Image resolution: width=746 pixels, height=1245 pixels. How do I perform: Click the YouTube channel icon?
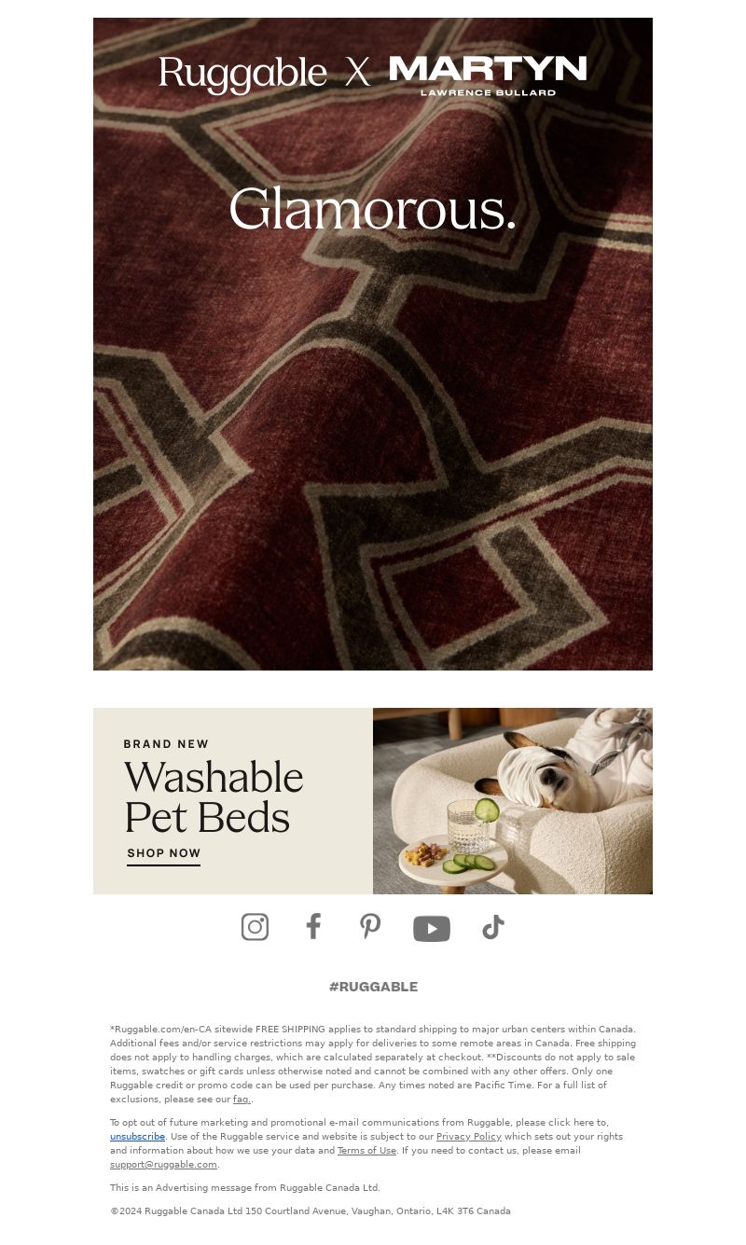coord(432,929)
